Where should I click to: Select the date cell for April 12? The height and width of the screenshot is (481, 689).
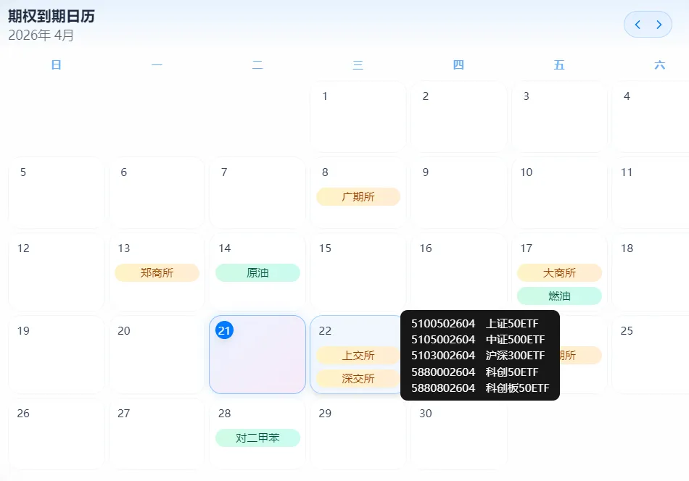pos(57,272)
